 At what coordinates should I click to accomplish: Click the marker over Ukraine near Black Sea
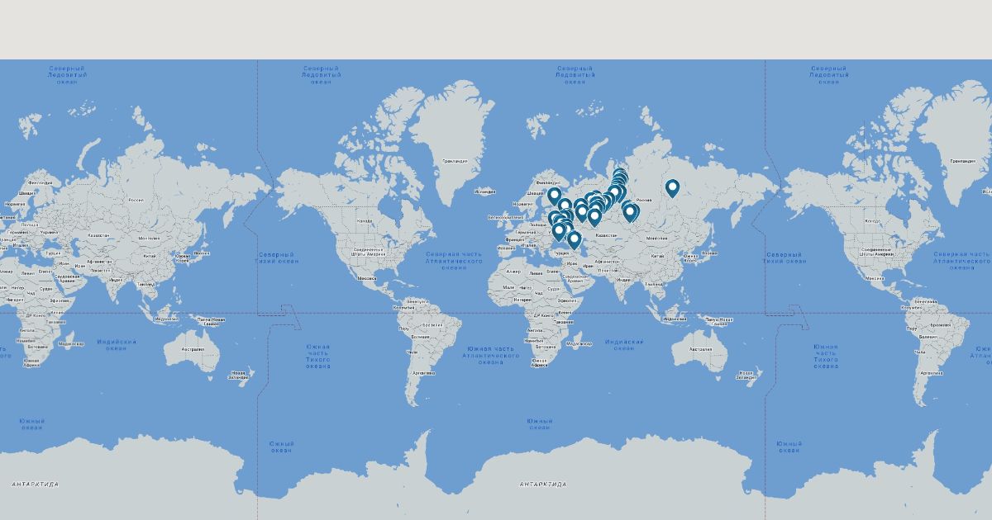point(560,230)
